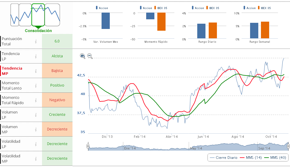Click the Accion bar in Var. Volumen Mes chart
Screen dimensions: 290x167
106,21
